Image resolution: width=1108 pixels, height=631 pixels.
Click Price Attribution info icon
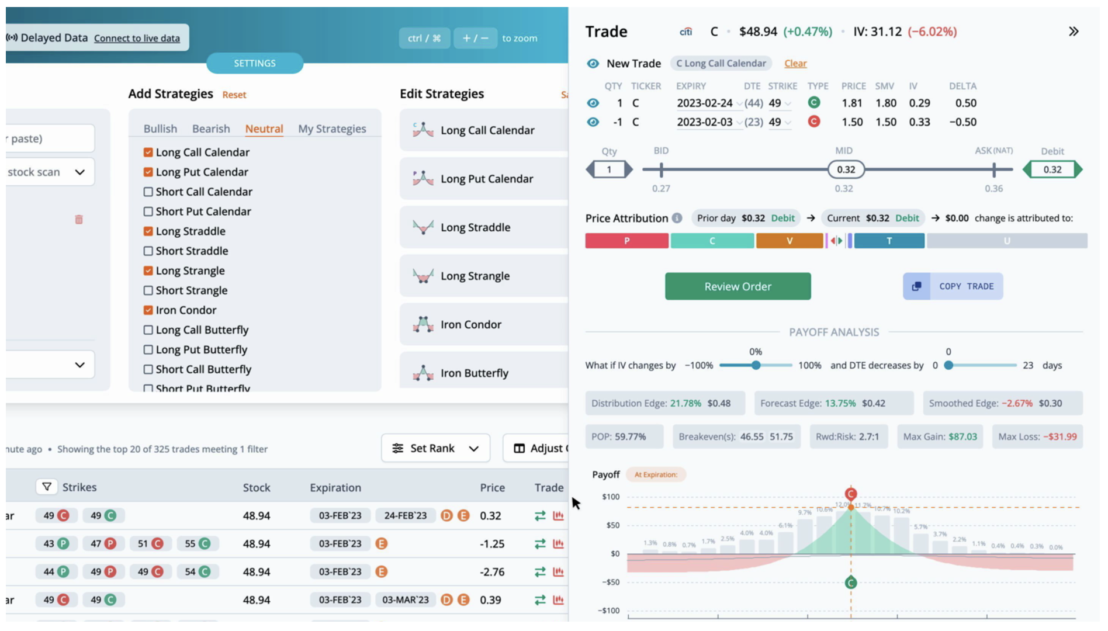677,218
